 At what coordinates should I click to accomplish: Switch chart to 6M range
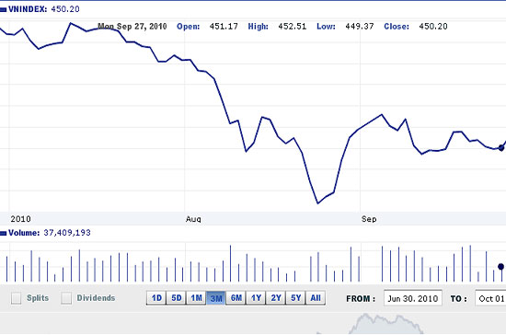pyautogui.click(x=236, y=297)
